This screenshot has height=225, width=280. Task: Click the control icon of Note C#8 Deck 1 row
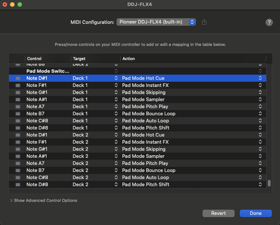pyautogui.click(x=18, y=121)
